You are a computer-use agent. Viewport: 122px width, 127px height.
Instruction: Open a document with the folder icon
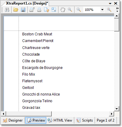click(16, 10)
